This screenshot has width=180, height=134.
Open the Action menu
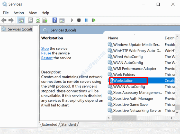[x=19, y=13]
